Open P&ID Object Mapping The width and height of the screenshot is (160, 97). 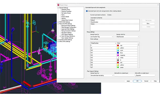[67, 34]
